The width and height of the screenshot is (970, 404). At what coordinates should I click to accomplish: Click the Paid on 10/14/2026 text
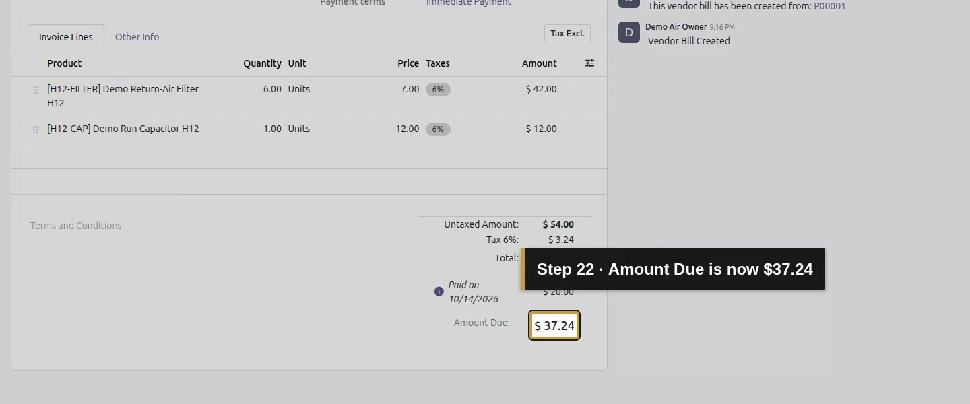[x=474, y=292]
